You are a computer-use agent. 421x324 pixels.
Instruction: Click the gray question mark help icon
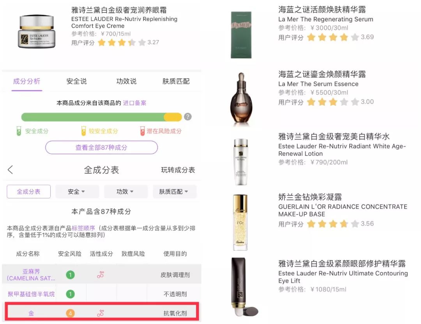pos(188,117)
